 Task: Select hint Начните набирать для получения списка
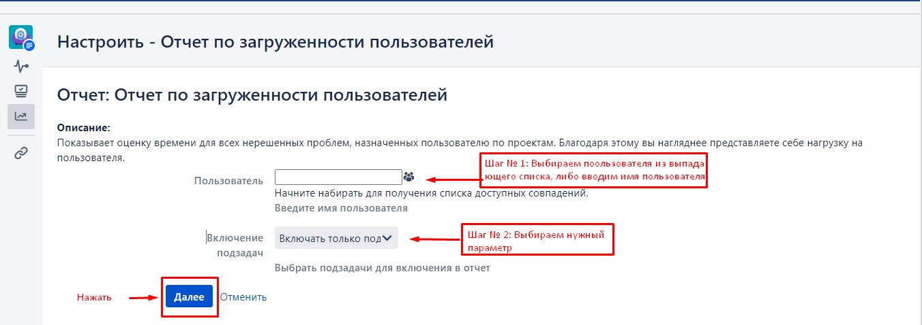432,193
